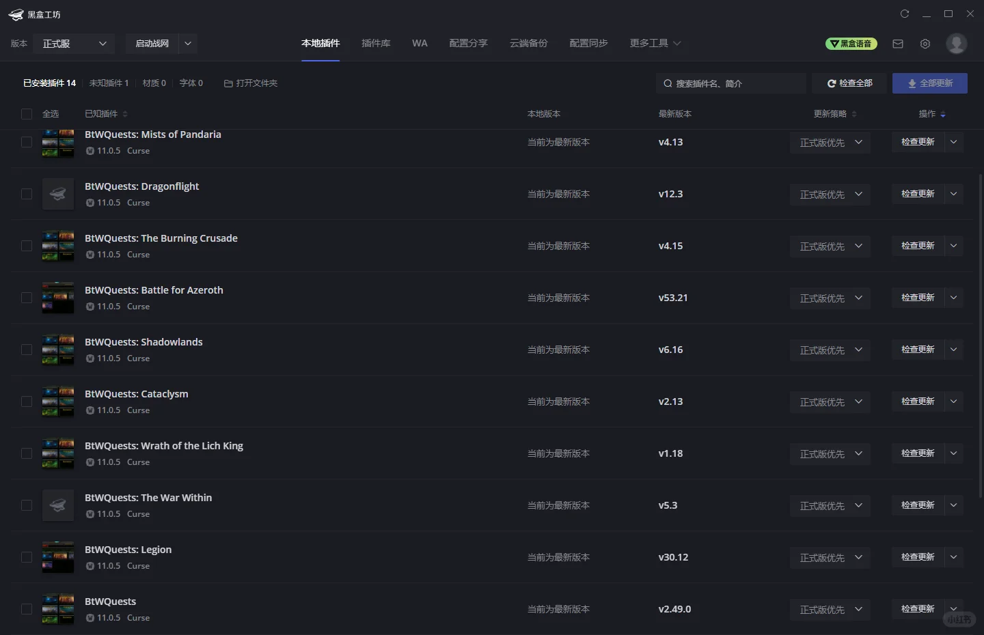Open update policy dropdown for BtWQuests: Shadowlands
This screenshot has height=635, width=984.
pos(830,350)
